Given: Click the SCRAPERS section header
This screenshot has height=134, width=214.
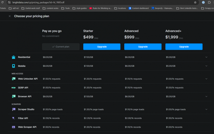Looking at the screenshot, I should coord(16,104).
